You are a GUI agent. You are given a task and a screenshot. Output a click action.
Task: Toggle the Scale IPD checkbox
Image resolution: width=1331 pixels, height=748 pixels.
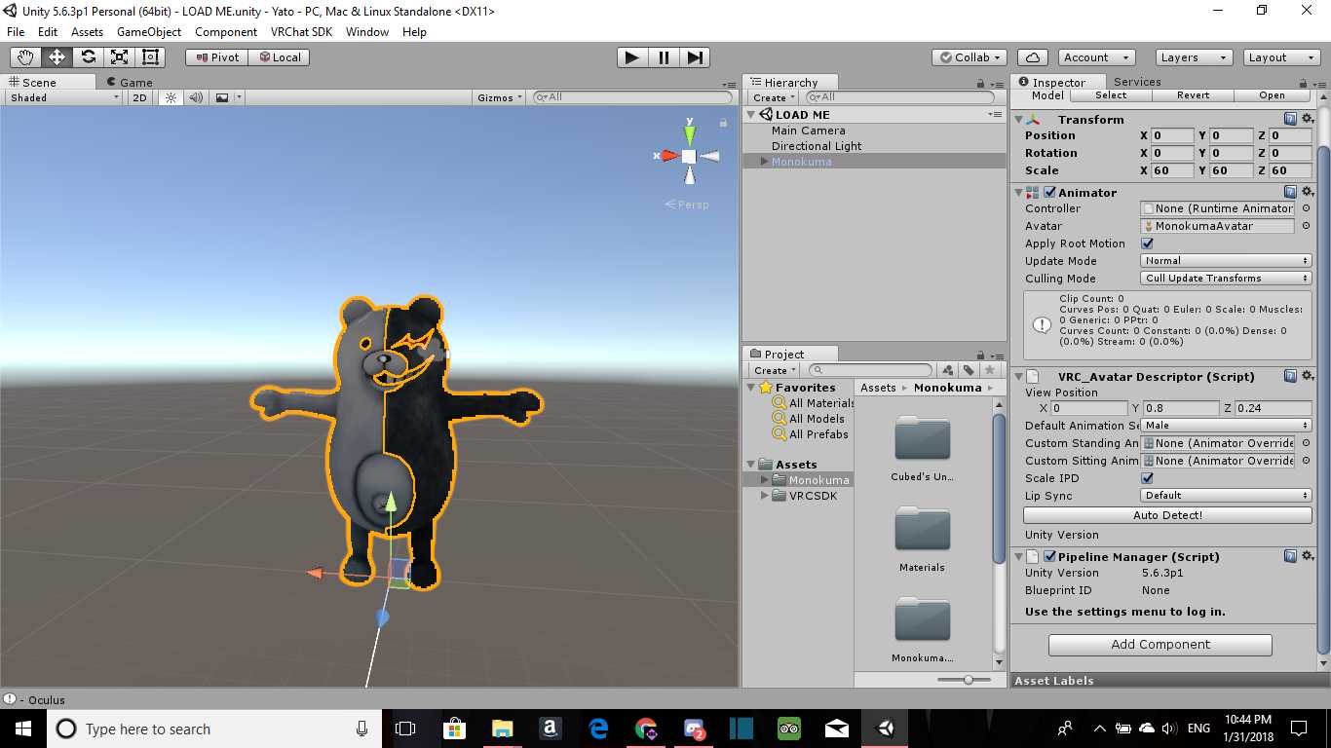click(x=1147, y=478)
